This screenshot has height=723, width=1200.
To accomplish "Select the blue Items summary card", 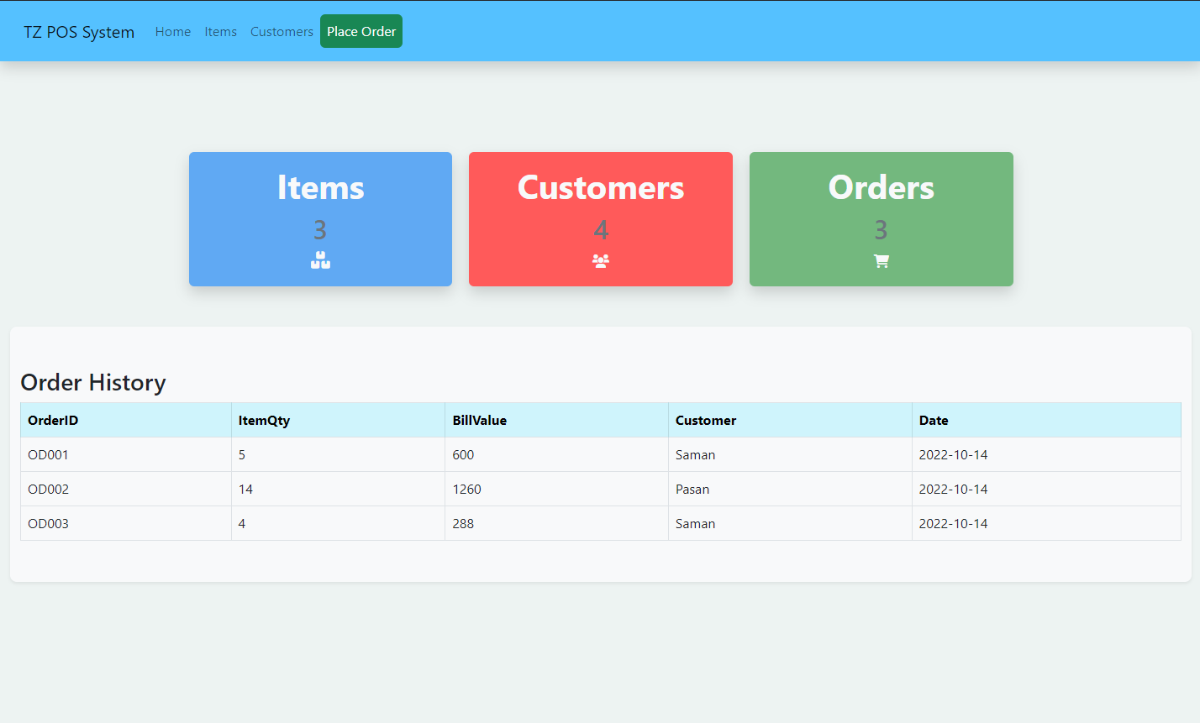I will [320, 218].
